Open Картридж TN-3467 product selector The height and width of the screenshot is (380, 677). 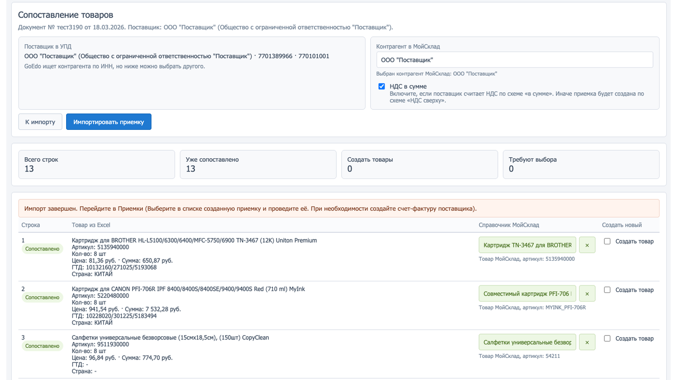[x=527, y=245]
